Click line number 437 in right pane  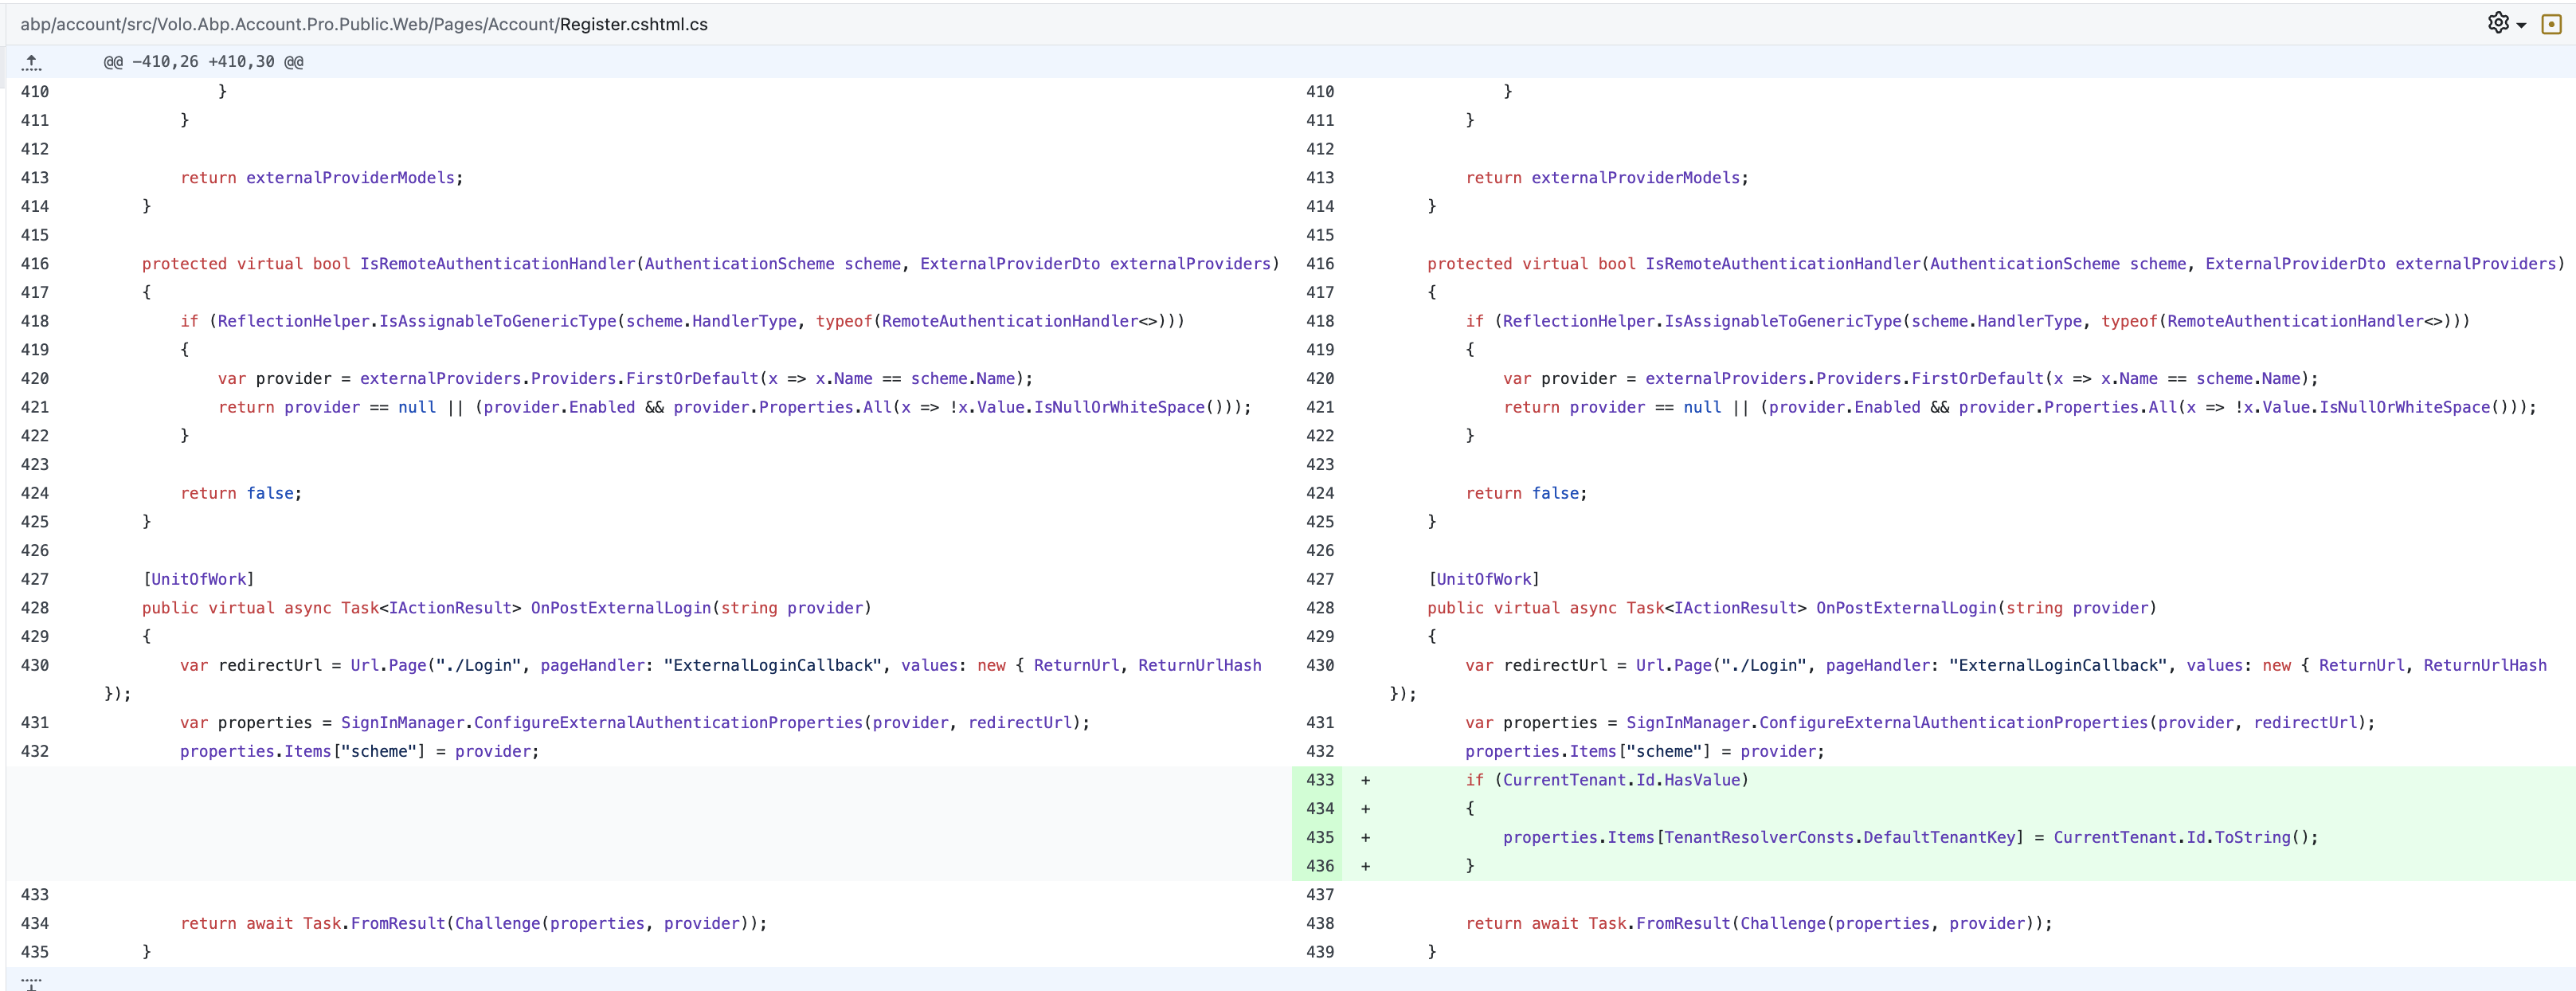pyautogui.click(x=1320, y=895)
